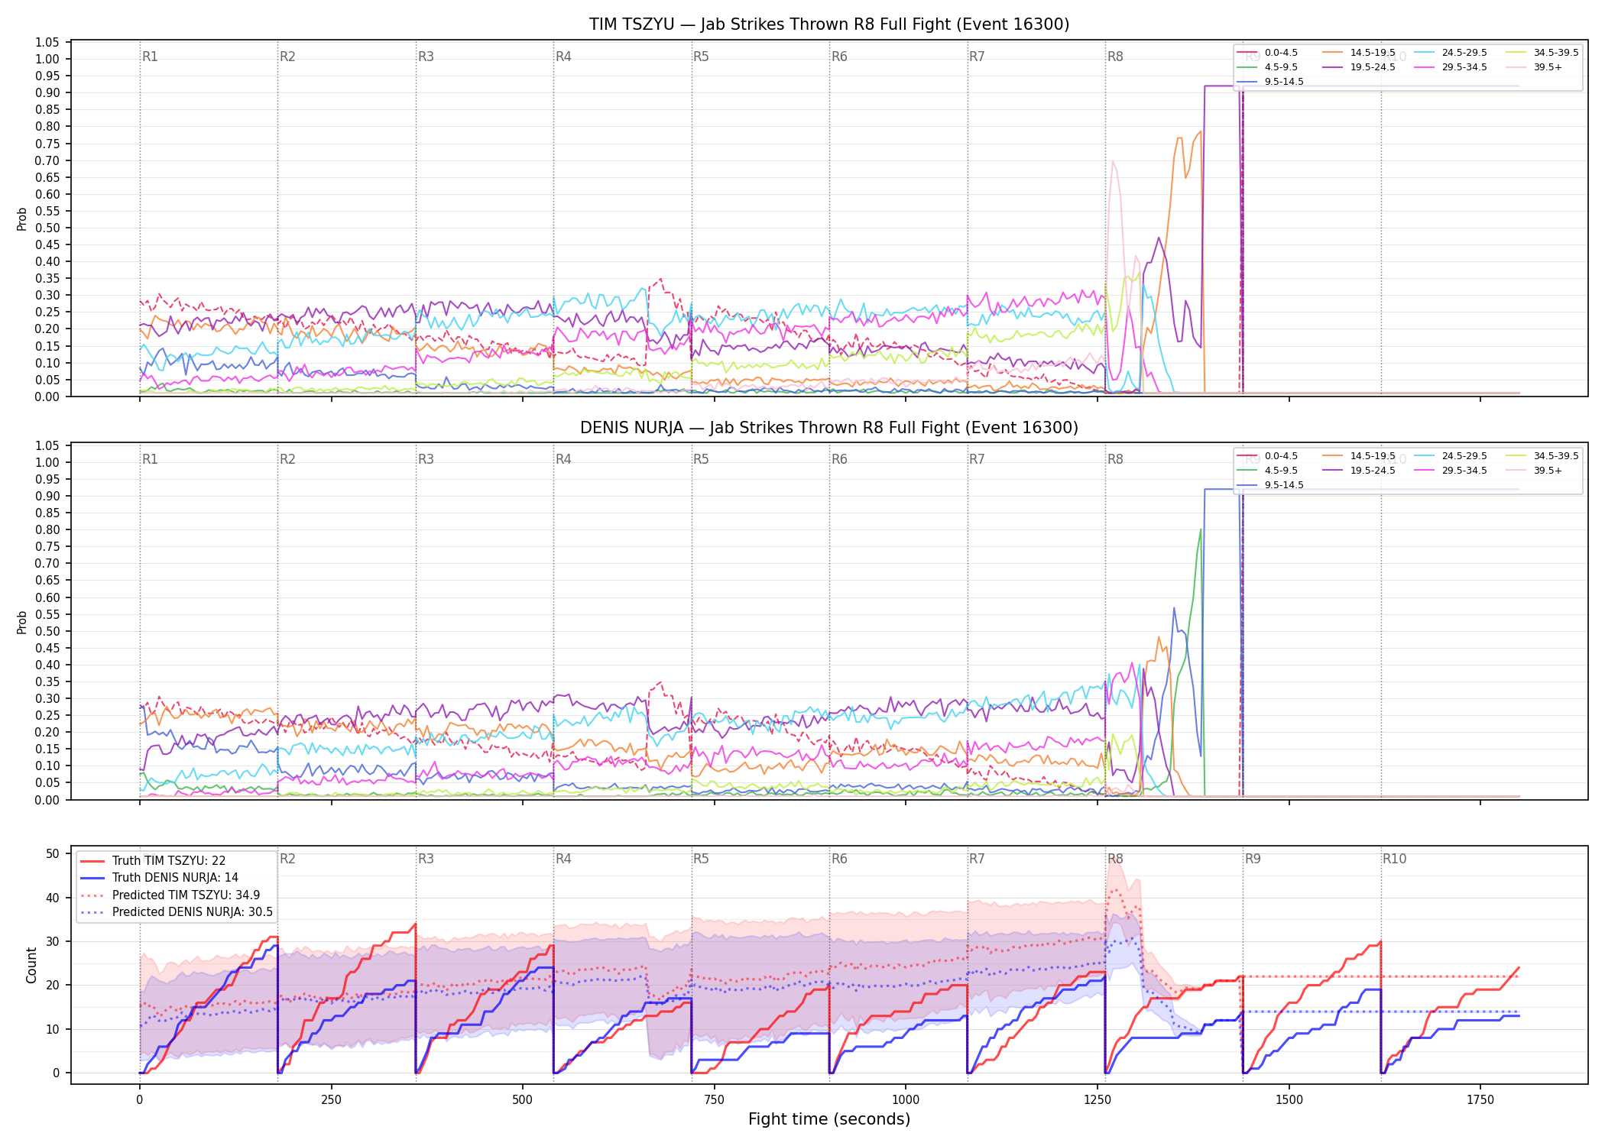Click the '1.05' y-tick on TIM TSZYU chart

pos(47,42)
